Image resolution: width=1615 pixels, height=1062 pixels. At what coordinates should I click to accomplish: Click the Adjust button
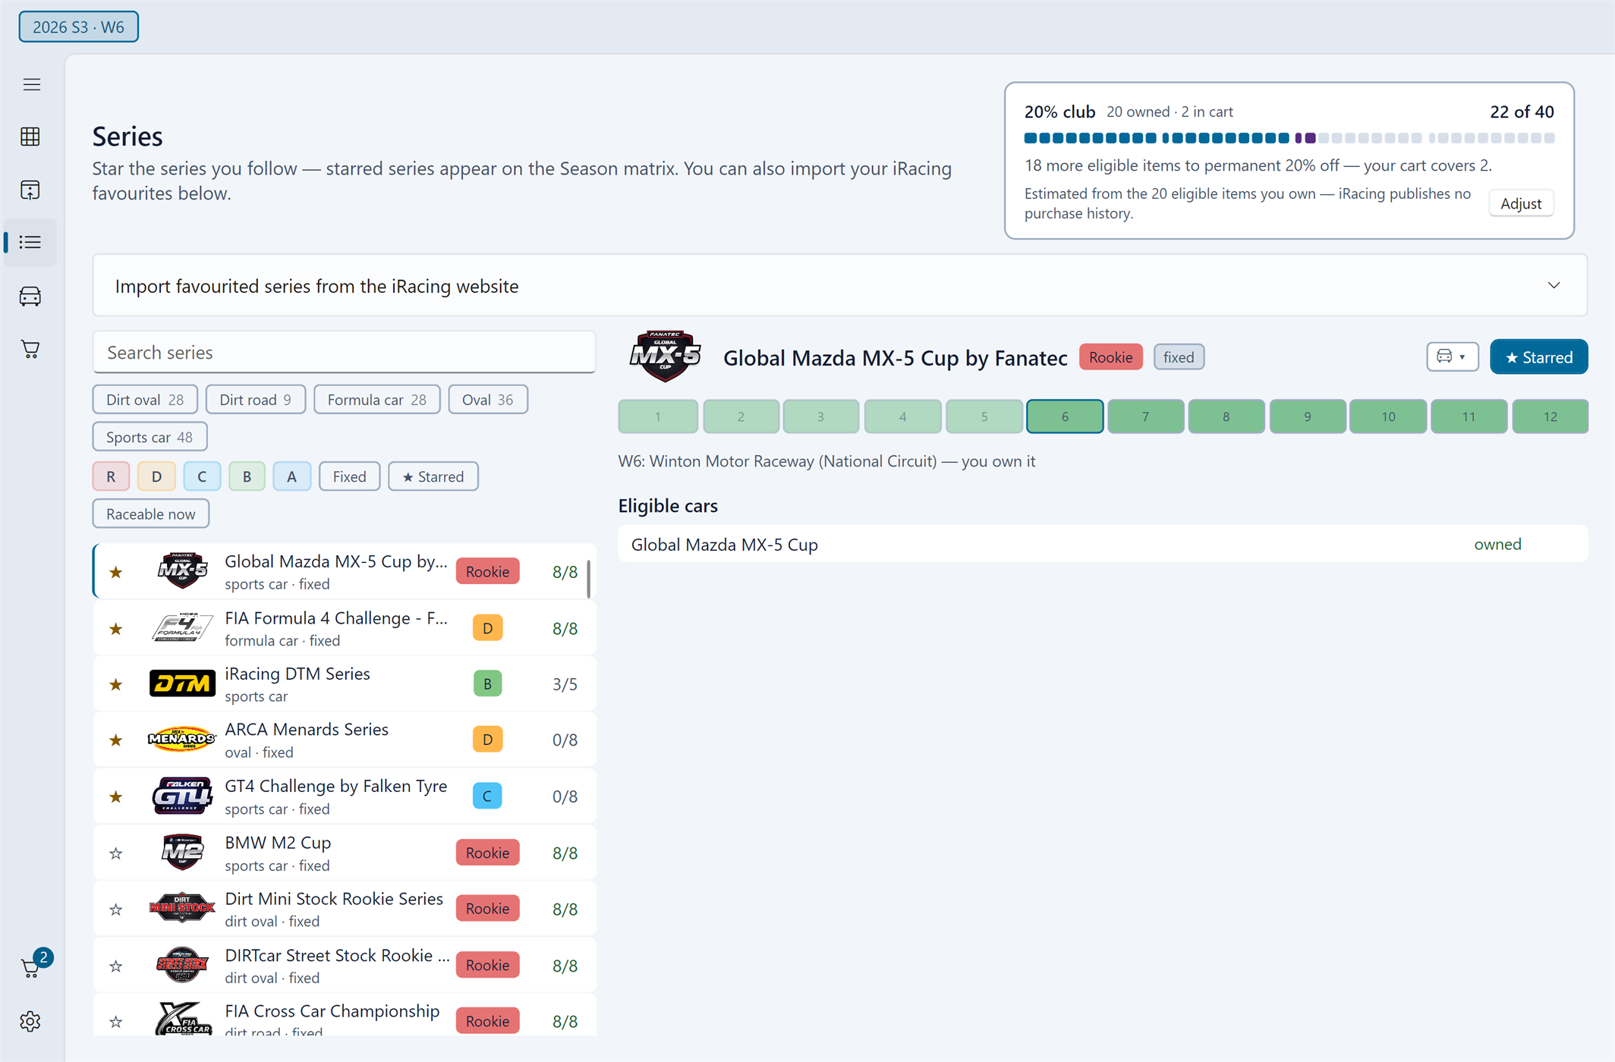(1520, 203)
